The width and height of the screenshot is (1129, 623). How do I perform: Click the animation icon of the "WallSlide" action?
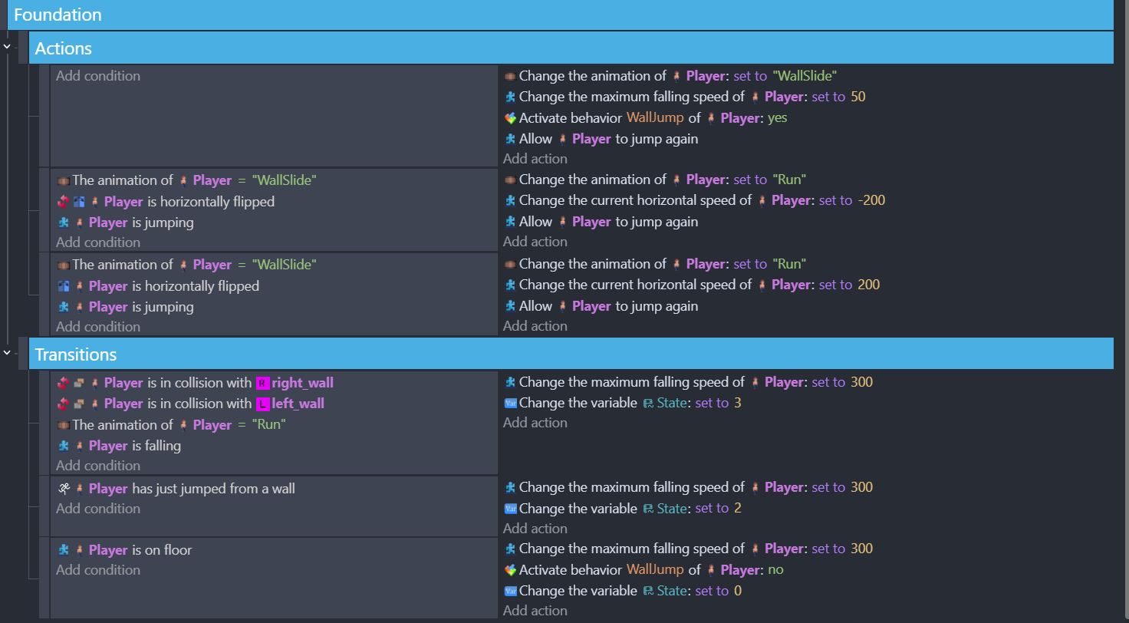[x=510, y=76]
